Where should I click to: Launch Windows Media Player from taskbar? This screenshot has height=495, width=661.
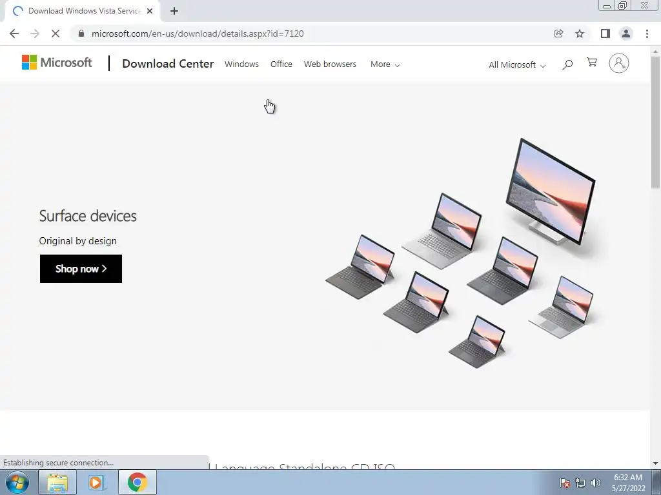[97, 482]
